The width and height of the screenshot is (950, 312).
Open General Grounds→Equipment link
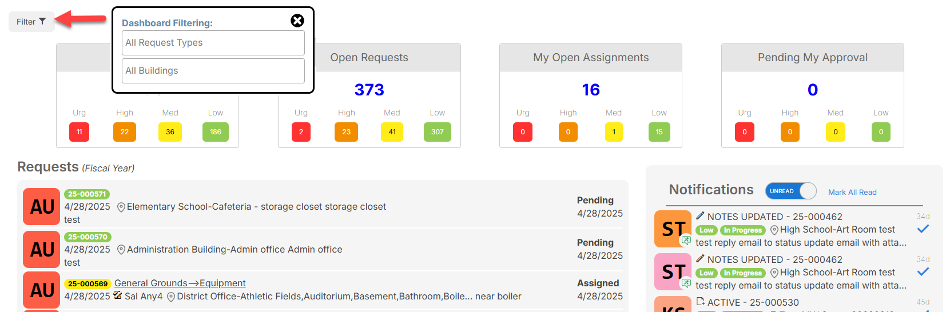[180, 283]
